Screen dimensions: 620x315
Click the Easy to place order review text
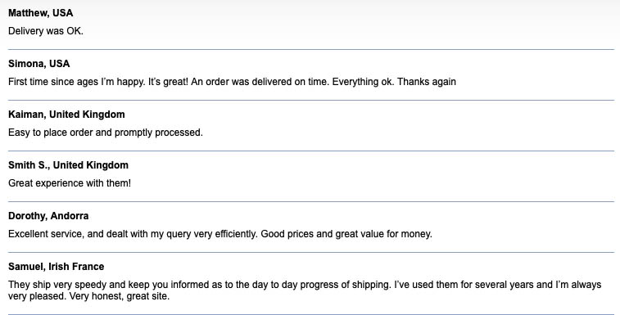coord(106,133)
